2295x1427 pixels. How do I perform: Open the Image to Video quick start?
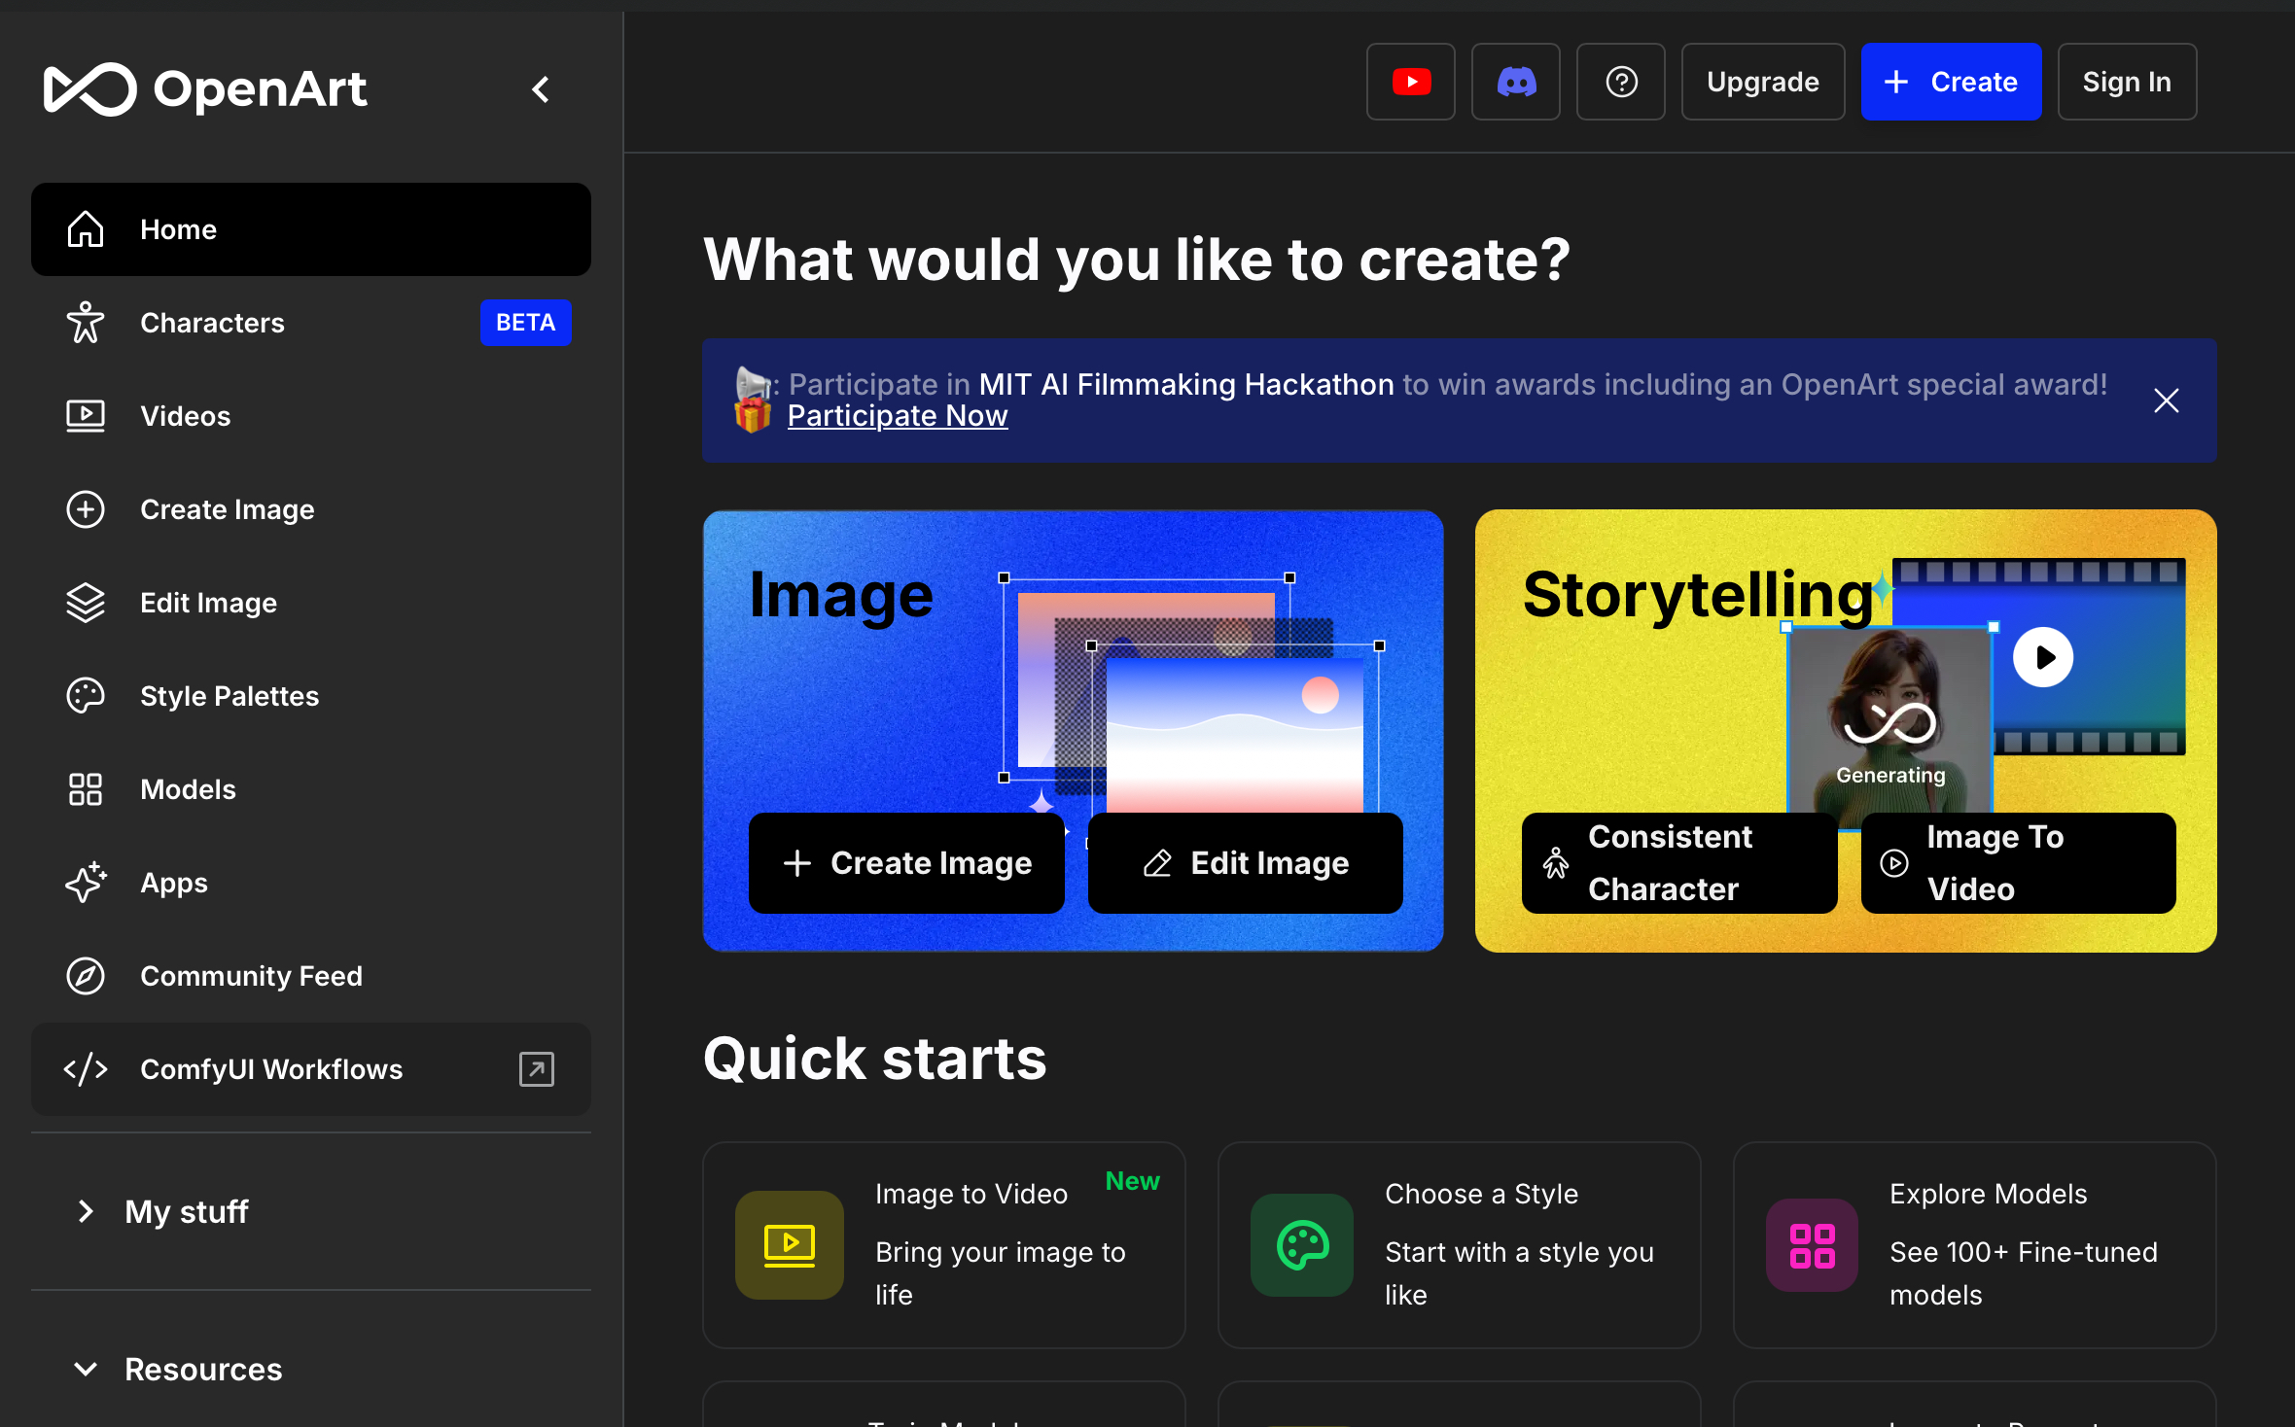944,1245
